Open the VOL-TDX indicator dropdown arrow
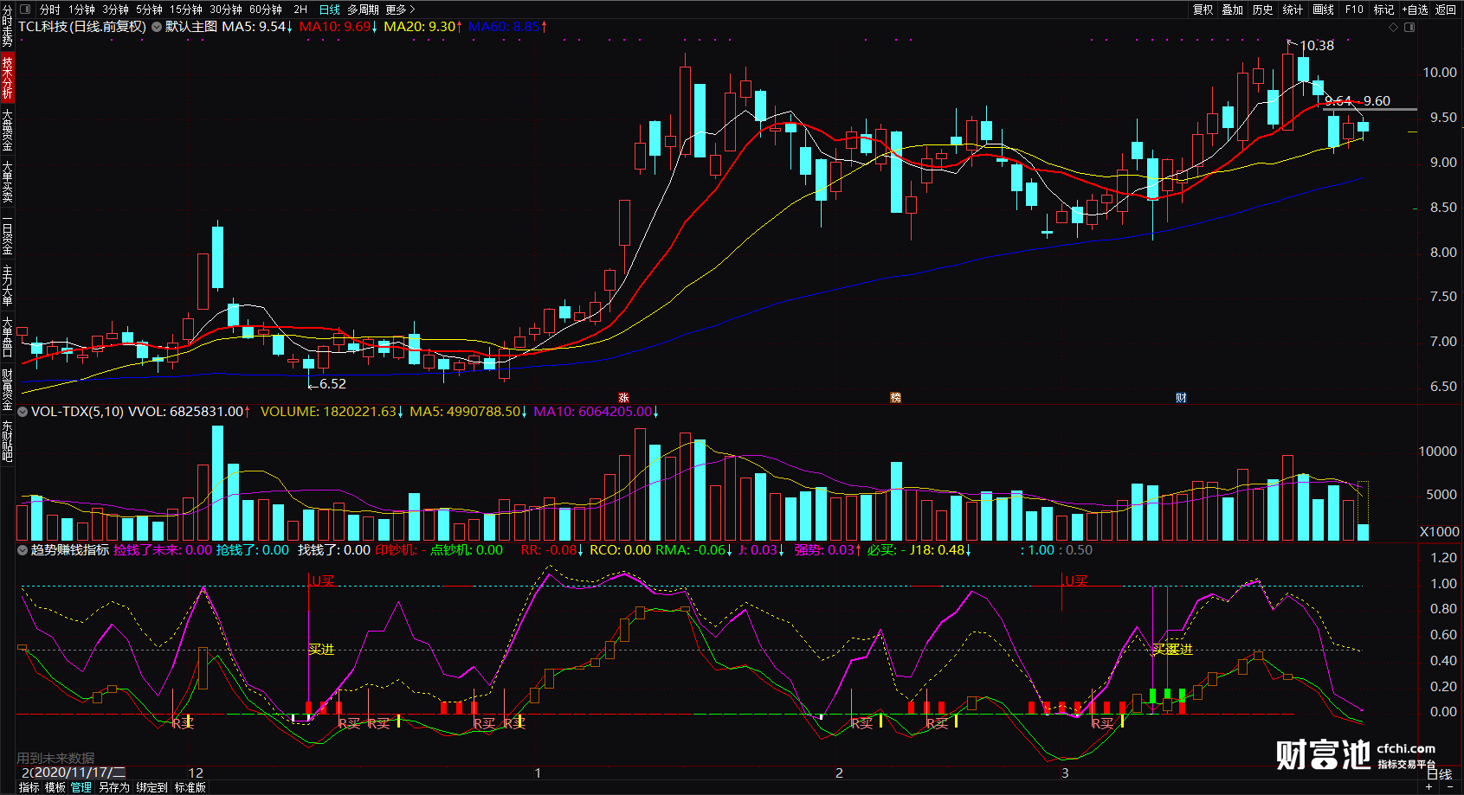The height and width of the screenshot is (795, 1464). pos(23,412)
